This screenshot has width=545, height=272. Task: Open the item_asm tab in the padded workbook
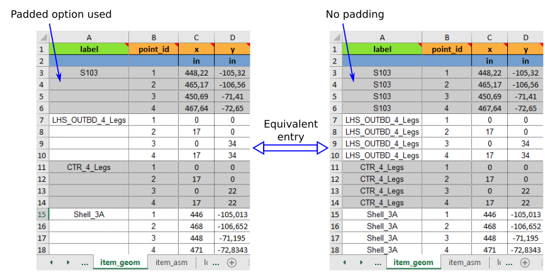click(x=172, y=263)
